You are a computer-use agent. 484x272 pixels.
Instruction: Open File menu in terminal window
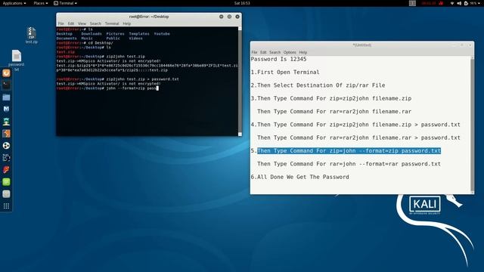pyautogui.click(x=60, y=23)
